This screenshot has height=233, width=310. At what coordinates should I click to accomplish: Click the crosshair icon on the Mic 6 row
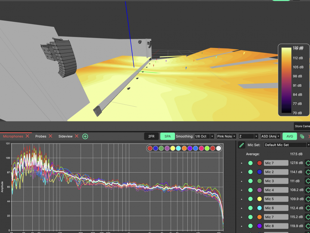308,208
